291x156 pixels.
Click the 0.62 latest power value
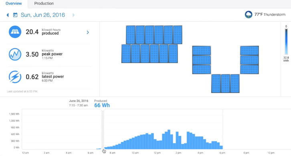[x=32, y=77]
